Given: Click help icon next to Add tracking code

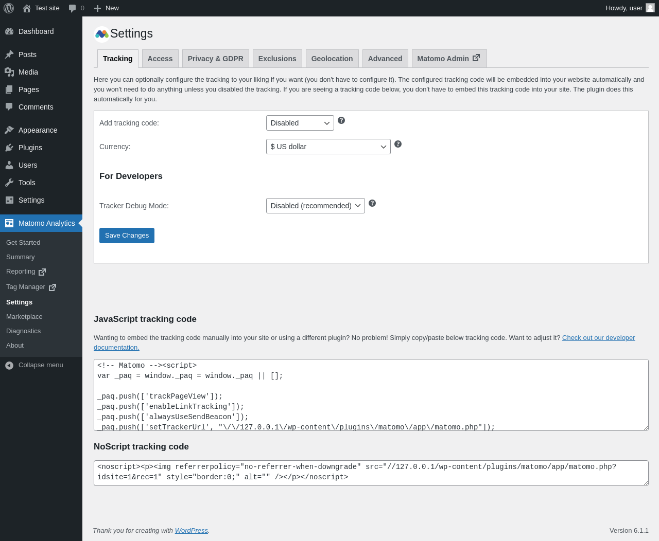Looking at the screenshot, I should [341, 120].
